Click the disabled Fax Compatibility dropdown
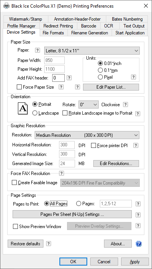The height and width of the screenshot is (269, 152). (100, 183)
